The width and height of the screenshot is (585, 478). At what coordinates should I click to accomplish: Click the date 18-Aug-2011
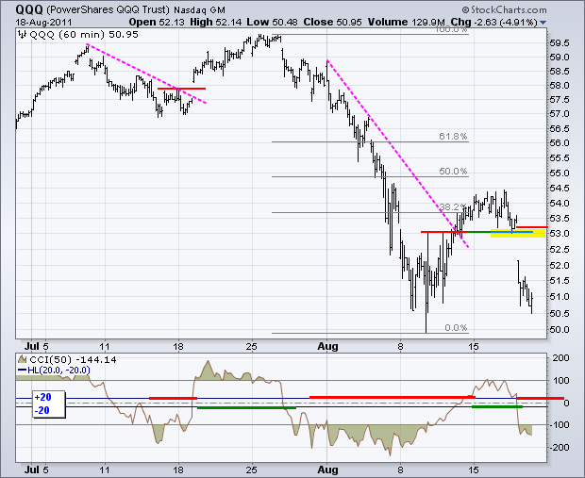43,23
